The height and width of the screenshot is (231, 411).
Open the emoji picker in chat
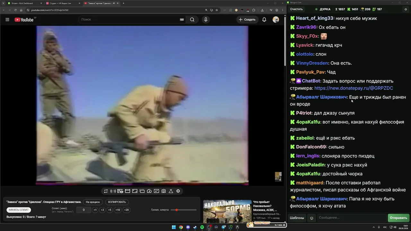coord(311,218)
